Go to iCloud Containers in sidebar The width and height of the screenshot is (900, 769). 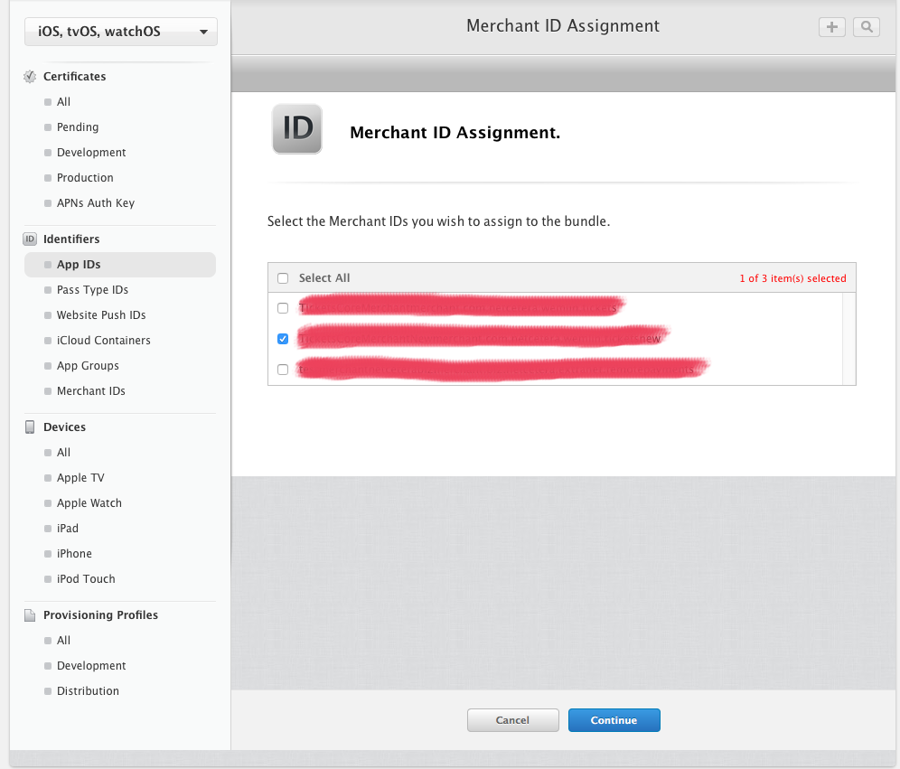pyautogui.click(x=103, y=341)
